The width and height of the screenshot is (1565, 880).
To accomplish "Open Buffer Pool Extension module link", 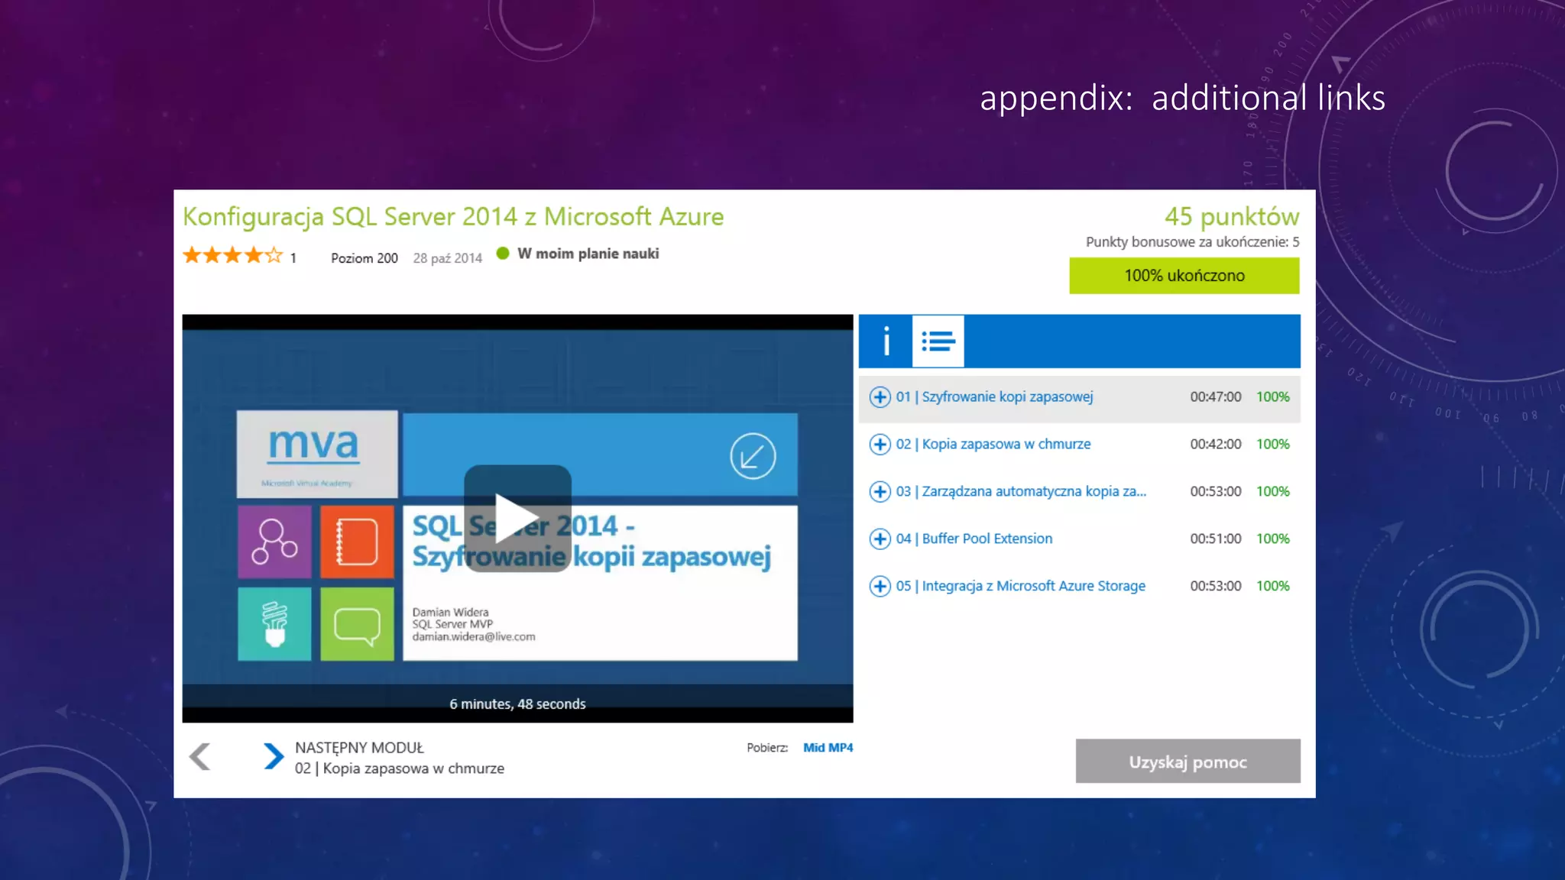I will [987, 539].
